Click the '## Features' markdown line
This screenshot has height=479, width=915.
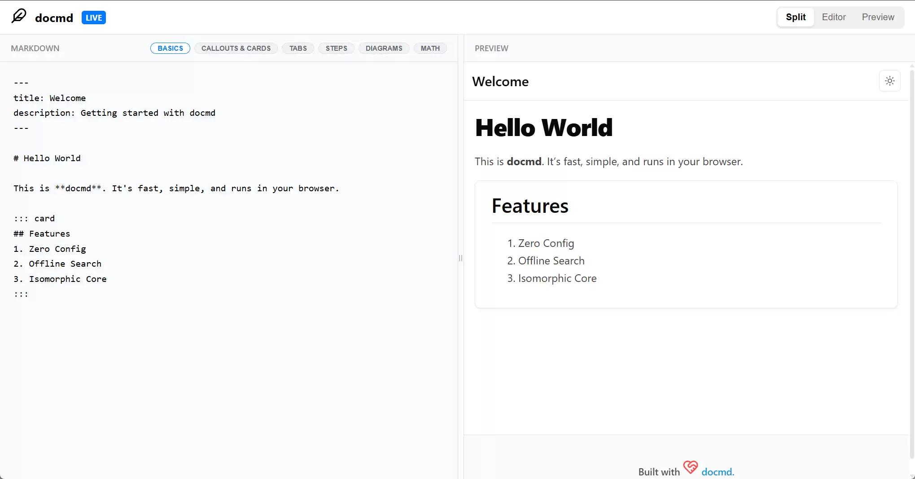(42, 233)
